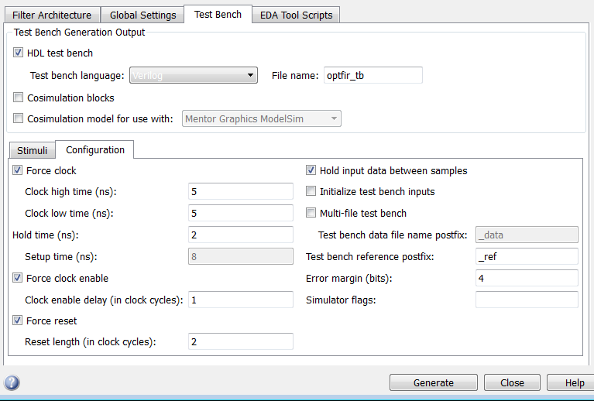Expand the Mentor Graphics ModelSim dropdown
Screen dimensions: 594x401
tap(261, 118)
